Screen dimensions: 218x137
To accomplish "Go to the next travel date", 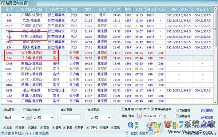I will (165, 116).
